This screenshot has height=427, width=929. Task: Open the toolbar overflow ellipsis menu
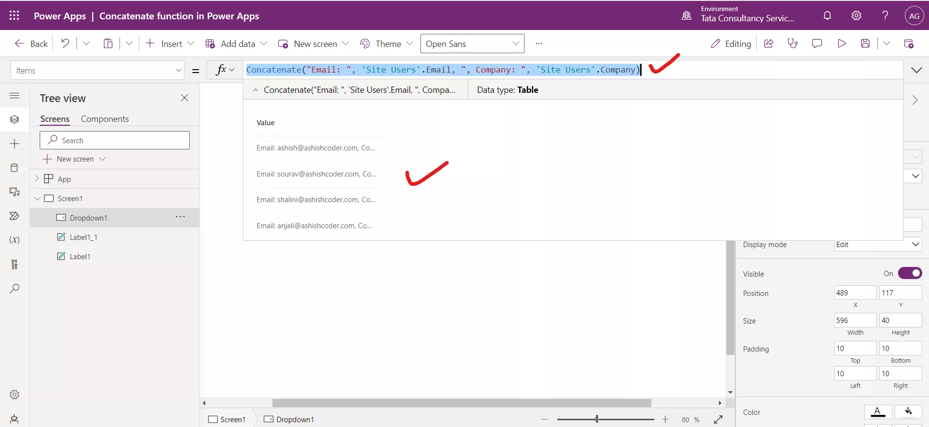539,44
